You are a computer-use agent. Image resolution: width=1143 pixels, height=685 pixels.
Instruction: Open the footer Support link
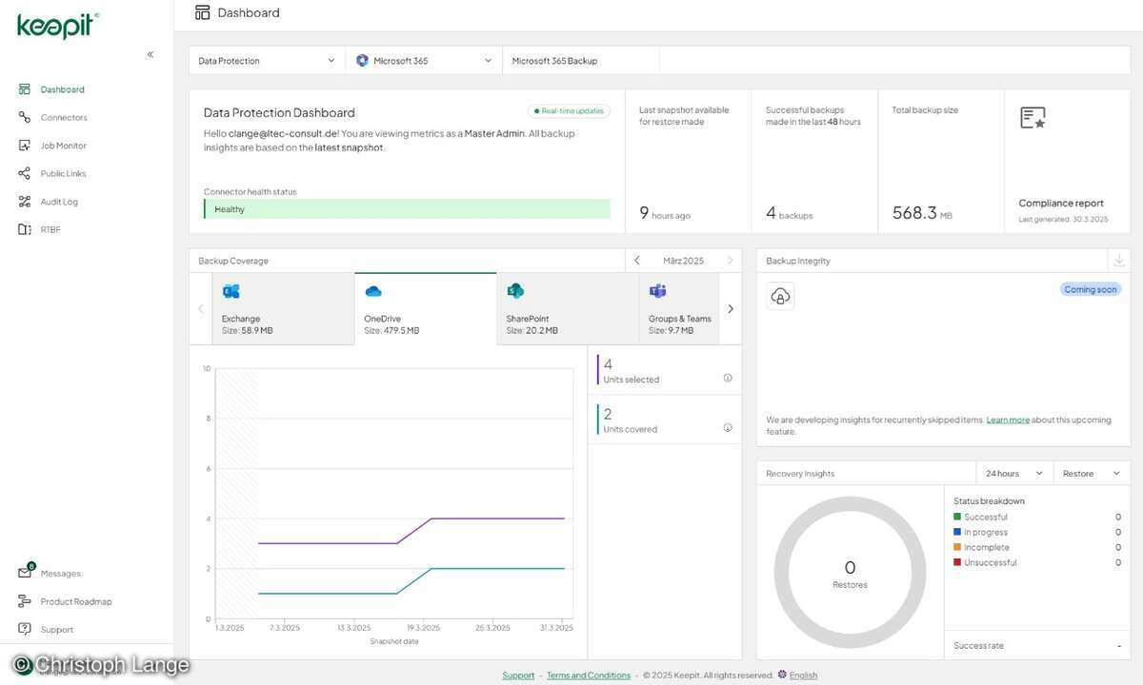click(x=518, y=675)
